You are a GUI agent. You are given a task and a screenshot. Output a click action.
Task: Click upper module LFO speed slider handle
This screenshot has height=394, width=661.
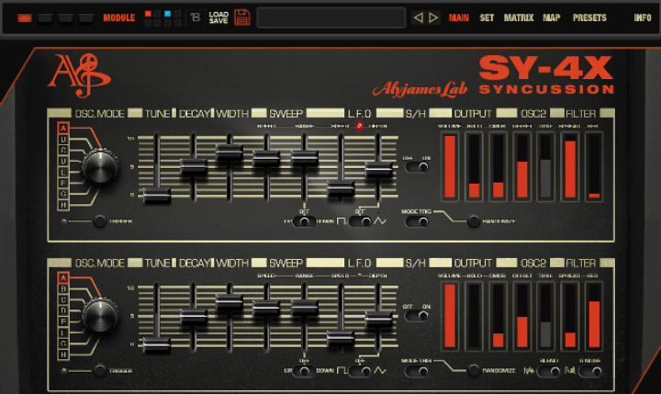click(x=341, y=188)
